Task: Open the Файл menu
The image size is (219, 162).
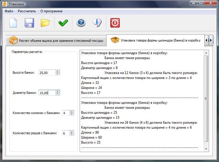Action: 9,11
